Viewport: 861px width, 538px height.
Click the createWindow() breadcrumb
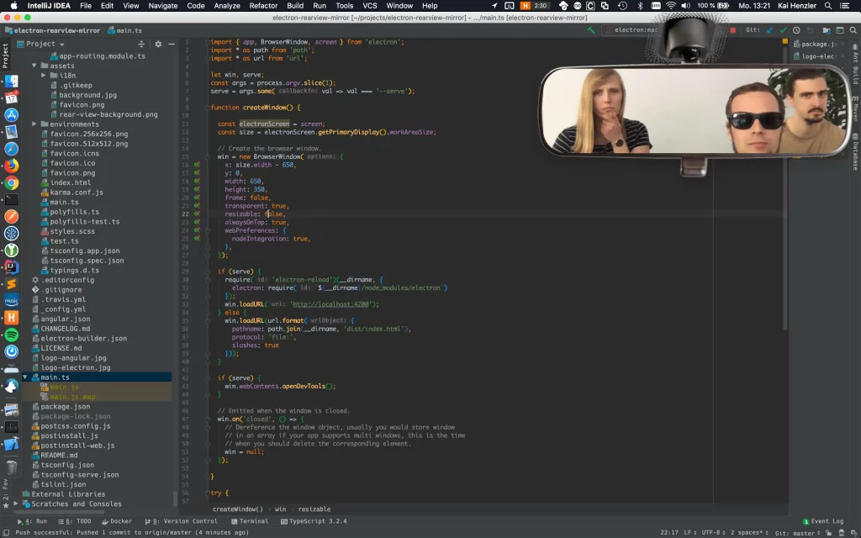(x=238, y=509)
